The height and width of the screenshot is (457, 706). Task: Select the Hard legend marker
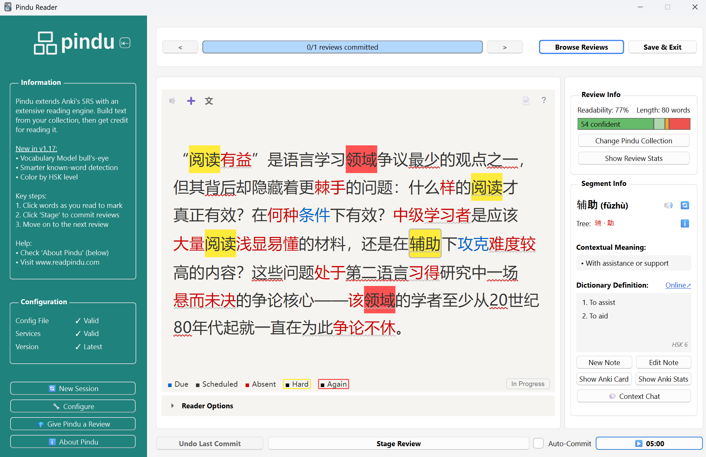(297, 384)
